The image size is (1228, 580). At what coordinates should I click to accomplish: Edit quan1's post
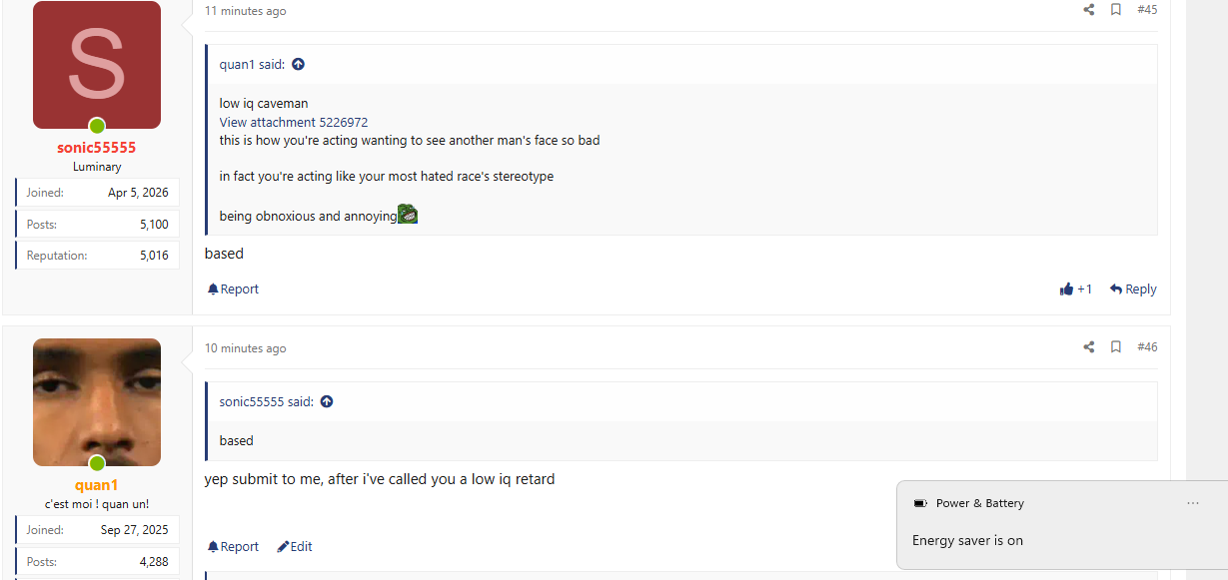click(295, 547)
